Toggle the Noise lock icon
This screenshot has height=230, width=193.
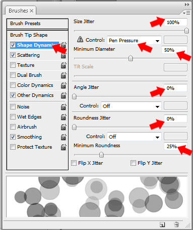pyautogui.click(x=63, y=107)
